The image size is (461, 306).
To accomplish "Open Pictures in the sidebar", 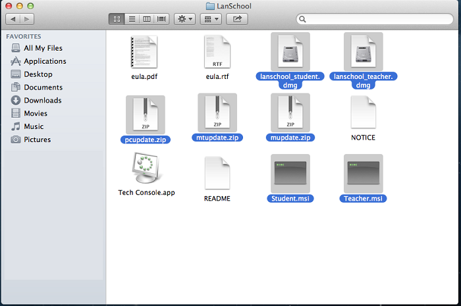I will point(37,140).
